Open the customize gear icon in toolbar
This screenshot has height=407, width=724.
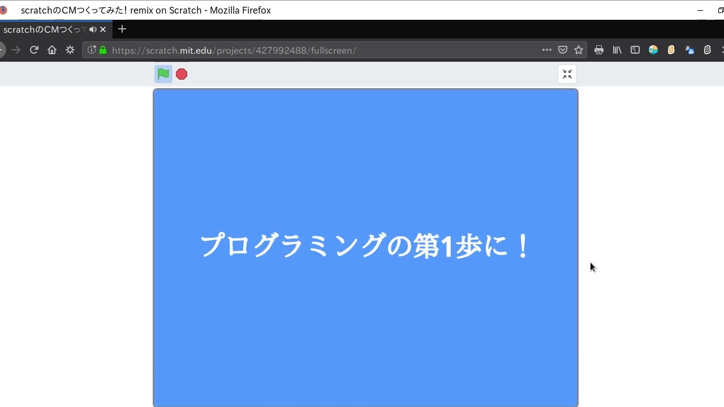(x=70, y=50)
